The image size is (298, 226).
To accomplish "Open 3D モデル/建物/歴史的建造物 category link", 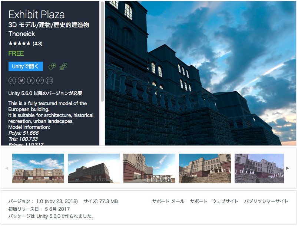I will [49, 25].
